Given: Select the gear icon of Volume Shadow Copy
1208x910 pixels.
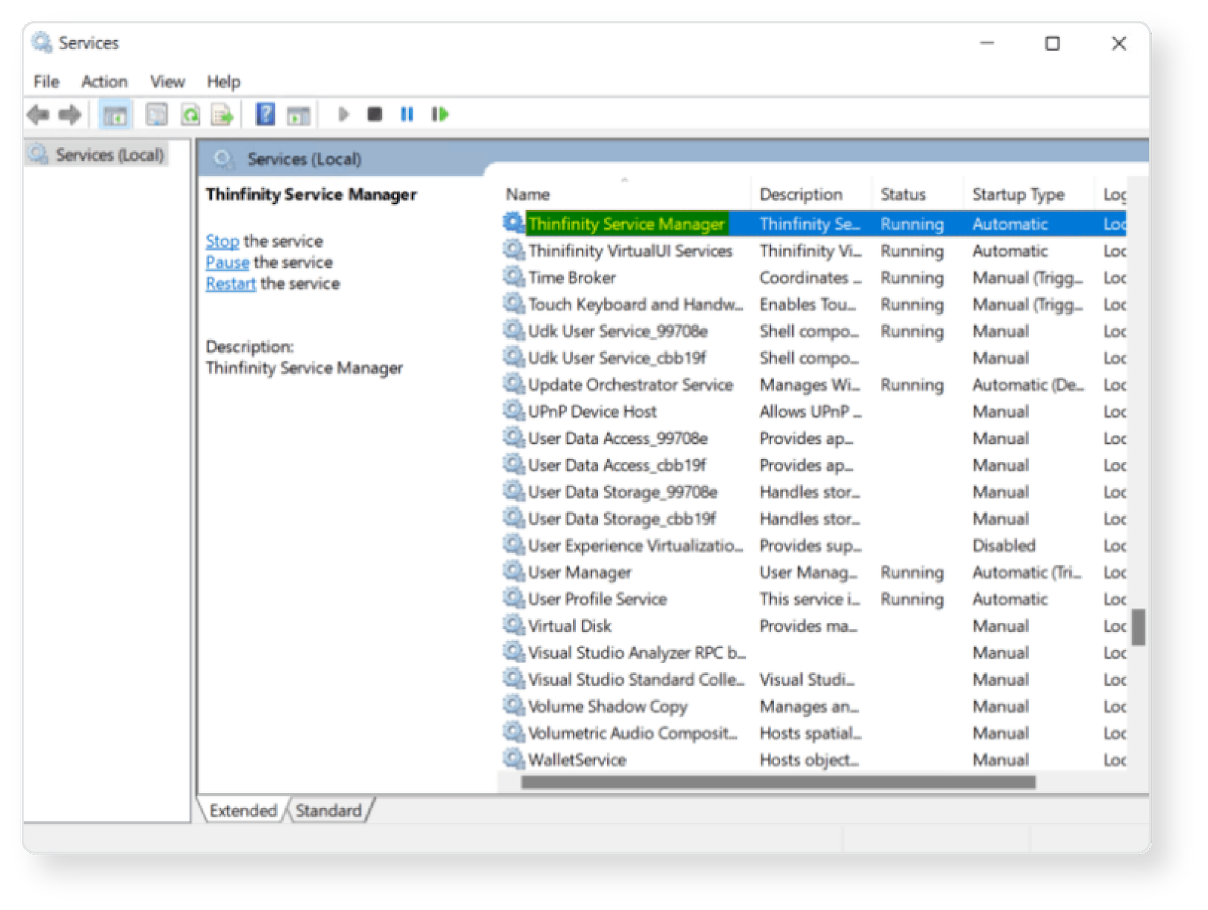Looking at the screenshot, I should (x=513, y=705).
